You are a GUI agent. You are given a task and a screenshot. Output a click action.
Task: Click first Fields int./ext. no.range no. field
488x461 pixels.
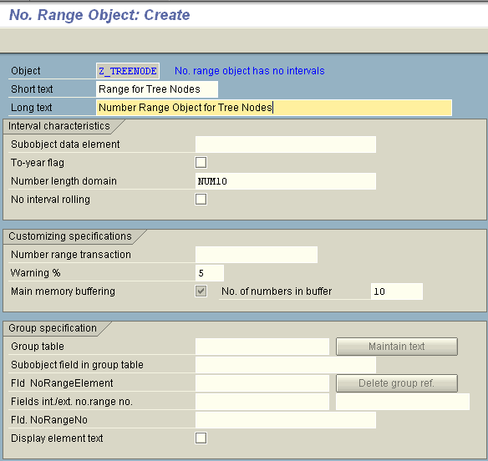click(x=262, y=401)
